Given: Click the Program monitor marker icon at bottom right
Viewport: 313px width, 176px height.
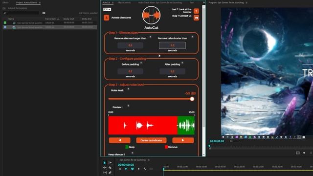Looking at the screenshot, I should click(304, 153).
